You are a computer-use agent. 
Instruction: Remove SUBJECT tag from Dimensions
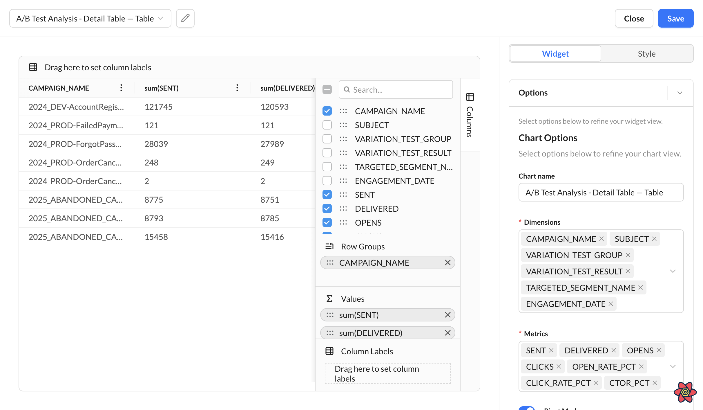pyautogui.click(x=654, y=239)
